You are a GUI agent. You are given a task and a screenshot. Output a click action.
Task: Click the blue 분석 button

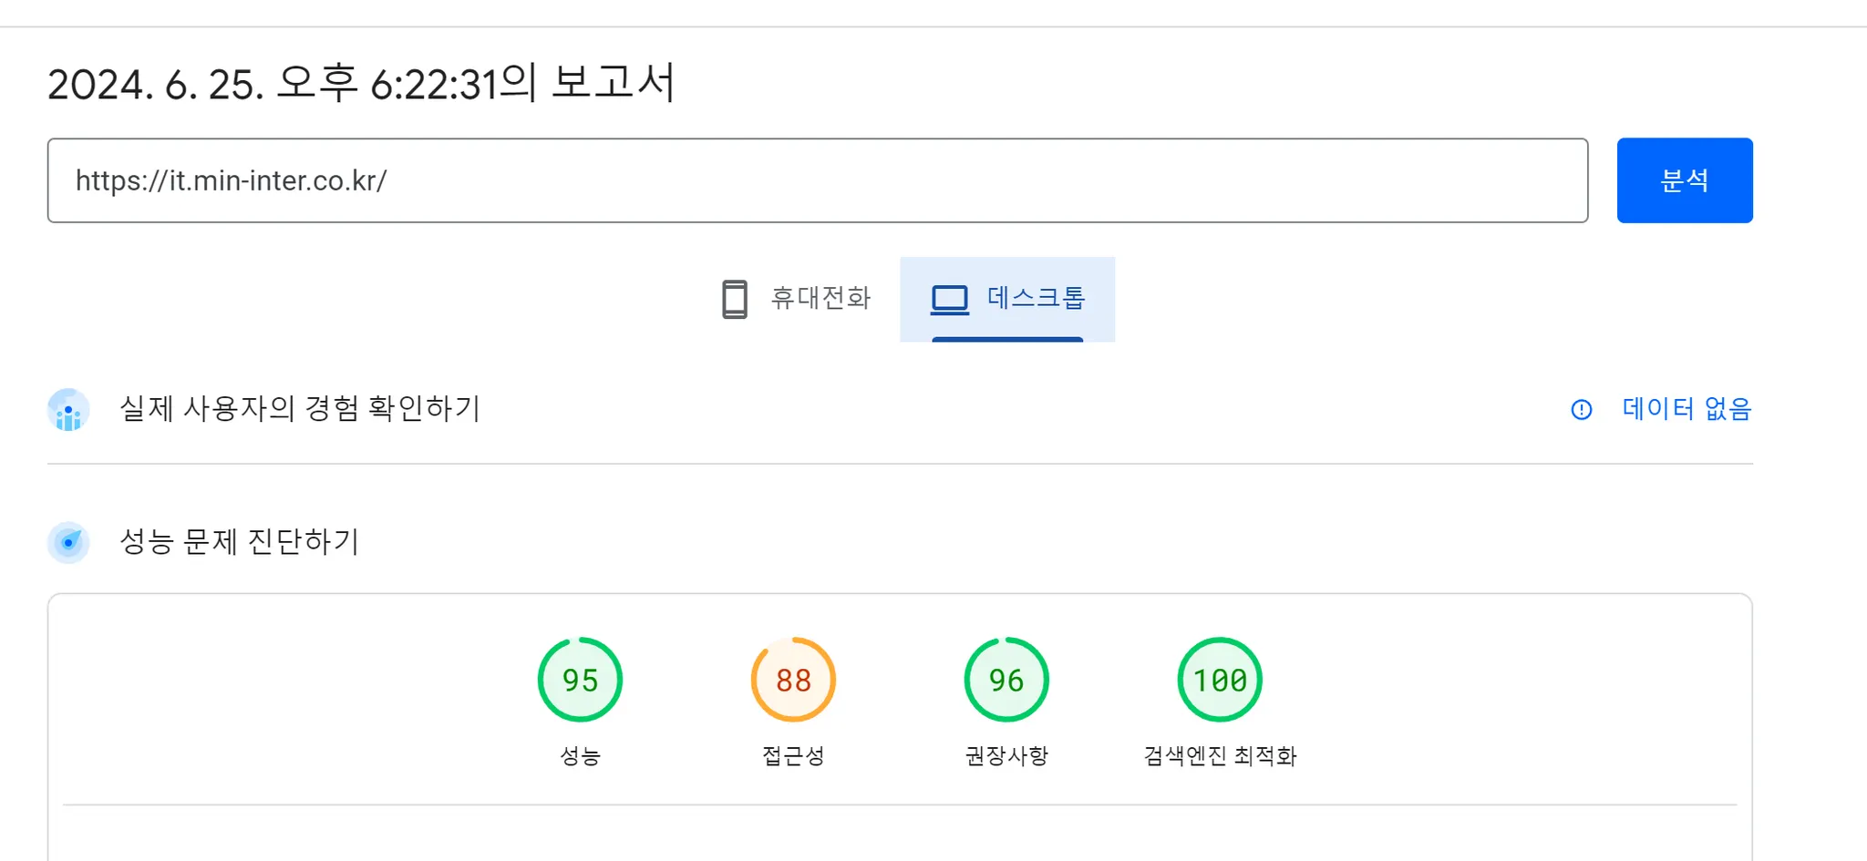[1683, 179]
